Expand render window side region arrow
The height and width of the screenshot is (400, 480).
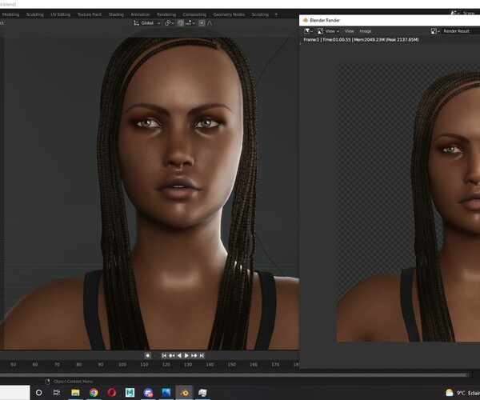pos(301,43)
